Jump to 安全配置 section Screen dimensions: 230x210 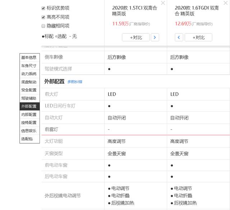(29, 90)
